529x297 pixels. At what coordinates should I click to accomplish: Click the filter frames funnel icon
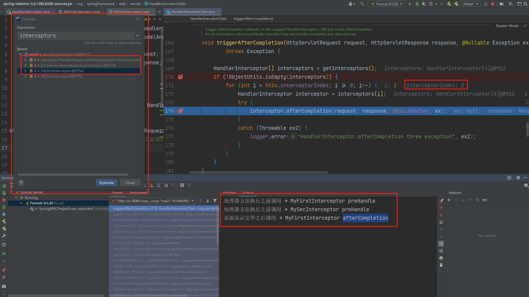tap(215, 201)
